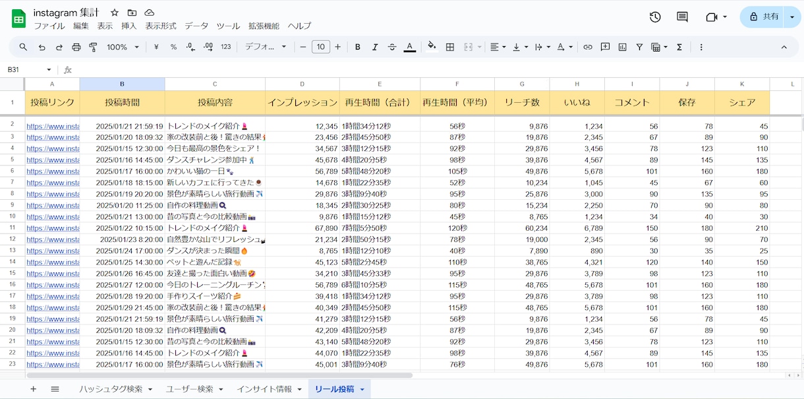Move the document to a folder
Viewport: 804px width, 399px height.
coord(132,13)
